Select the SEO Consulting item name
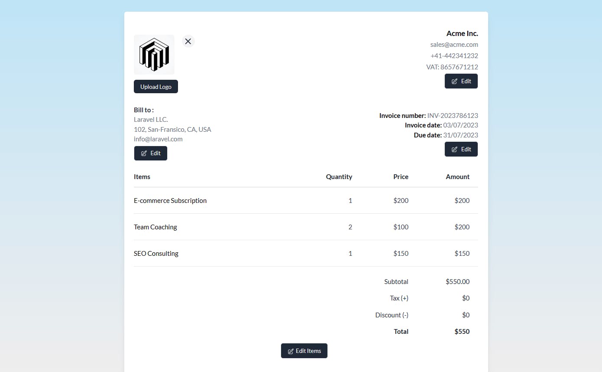602x372 pixels. coord(156,253)
